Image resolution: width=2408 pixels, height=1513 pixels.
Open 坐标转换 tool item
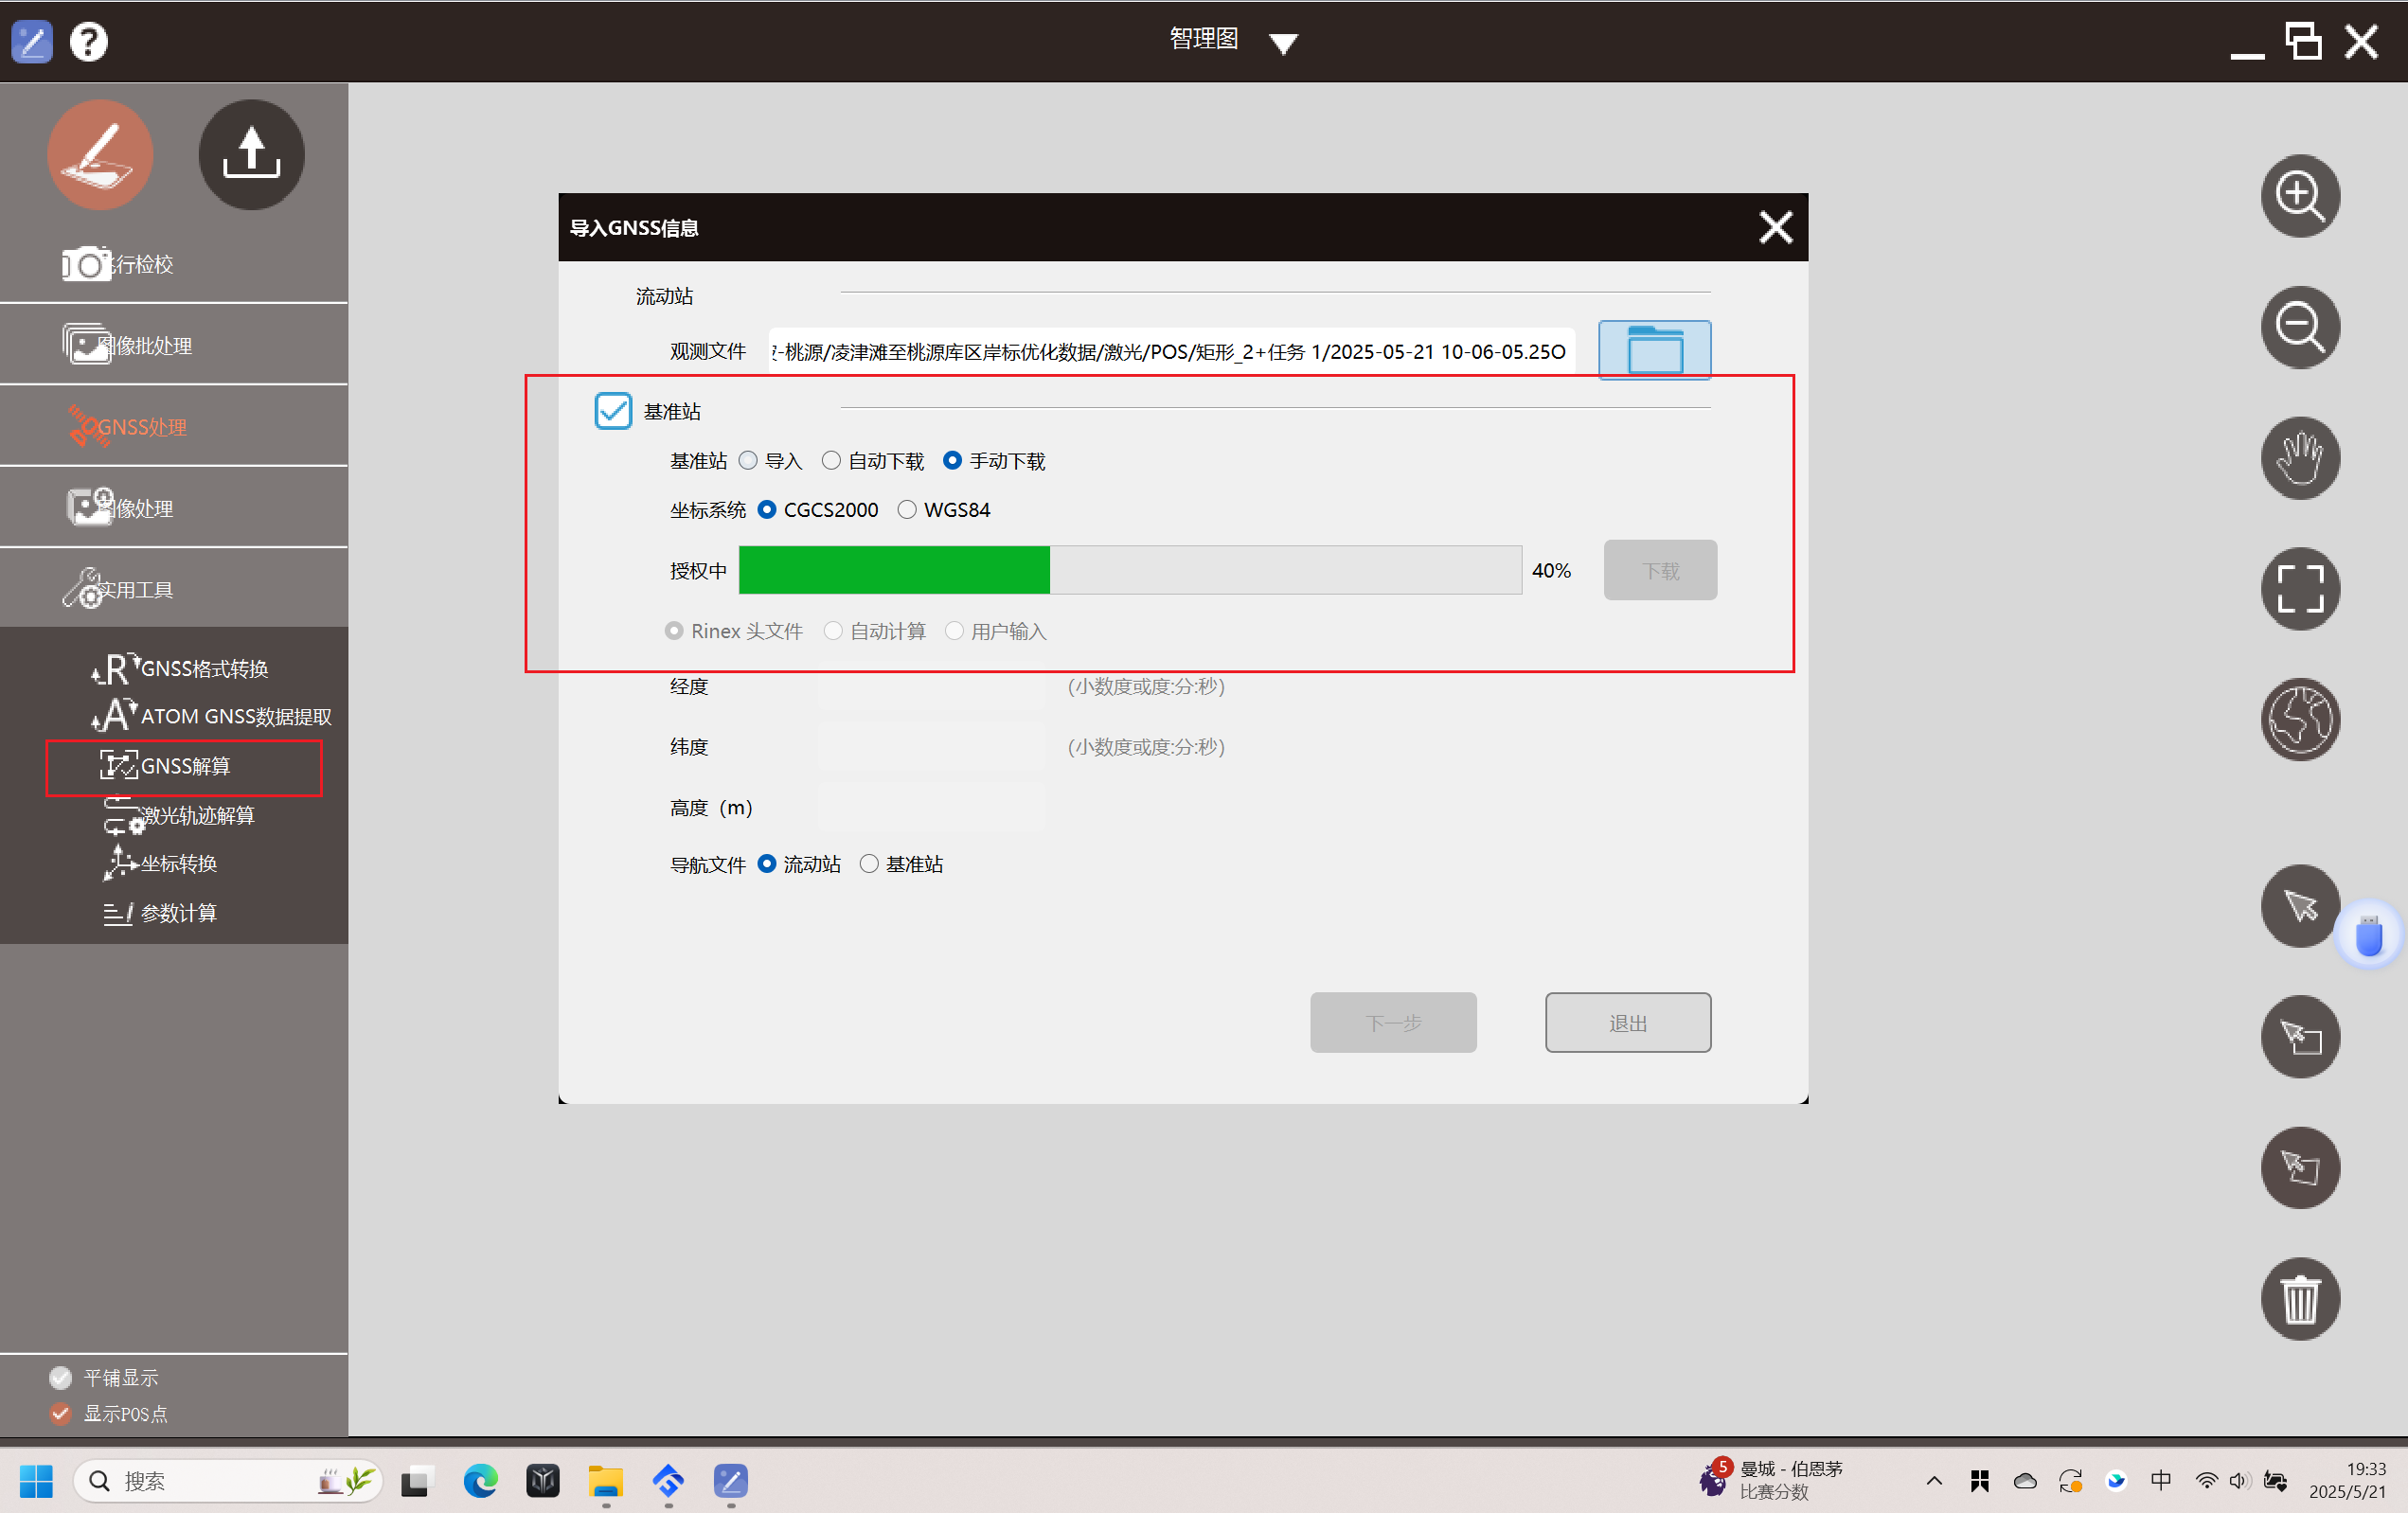tap(178, 863)
